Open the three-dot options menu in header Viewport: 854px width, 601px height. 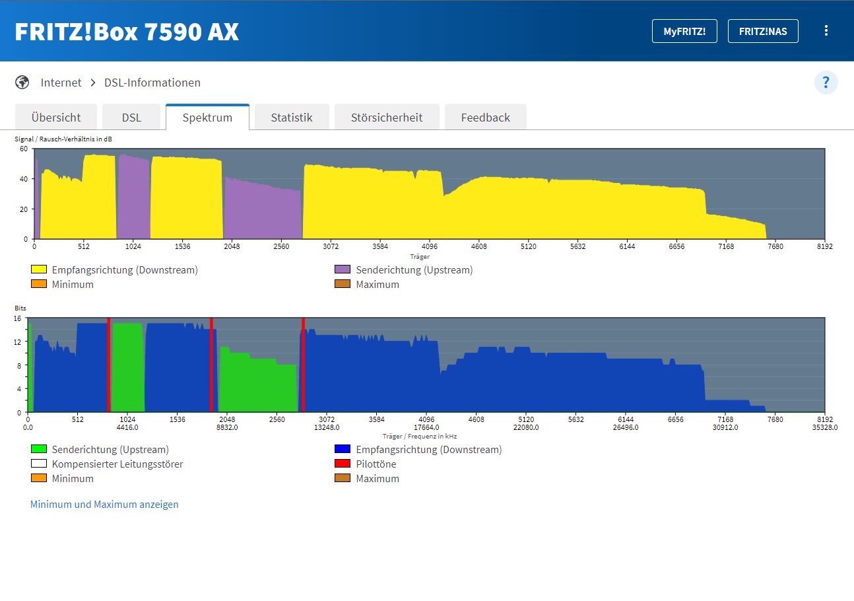click(826, 31)
